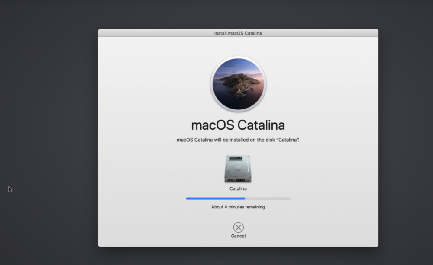Click the Cancel X circle icon
The height and width of the screenshot is (265, 433).
[238, 227]
